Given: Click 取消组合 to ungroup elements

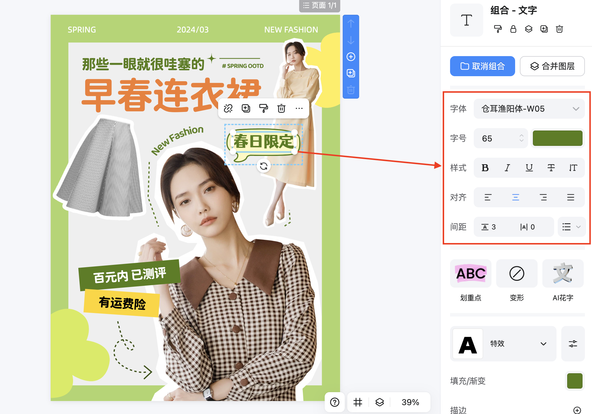Looking at the screenshot, I should pyautogui.click(x=482, y=66).
